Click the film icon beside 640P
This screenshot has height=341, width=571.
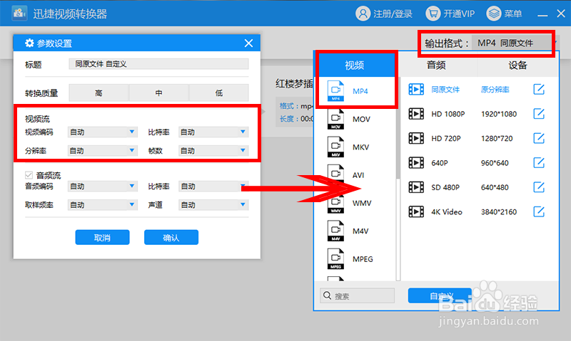[x=416, y=163]
